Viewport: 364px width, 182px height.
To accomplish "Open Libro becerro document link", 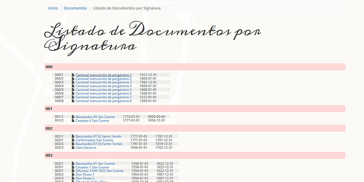I will click(x=86, y=147).
